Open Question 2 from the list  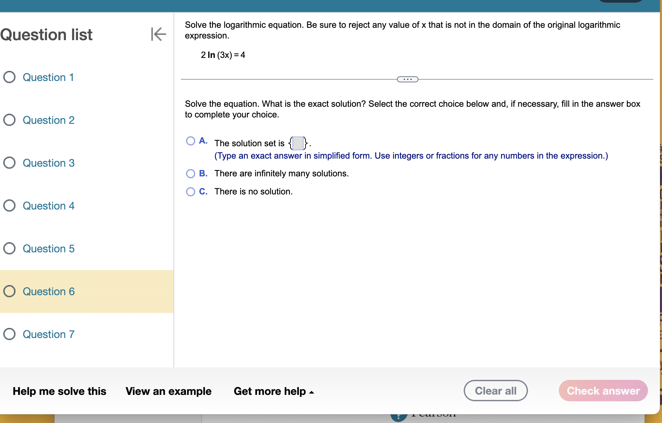[x=49, y=120]
